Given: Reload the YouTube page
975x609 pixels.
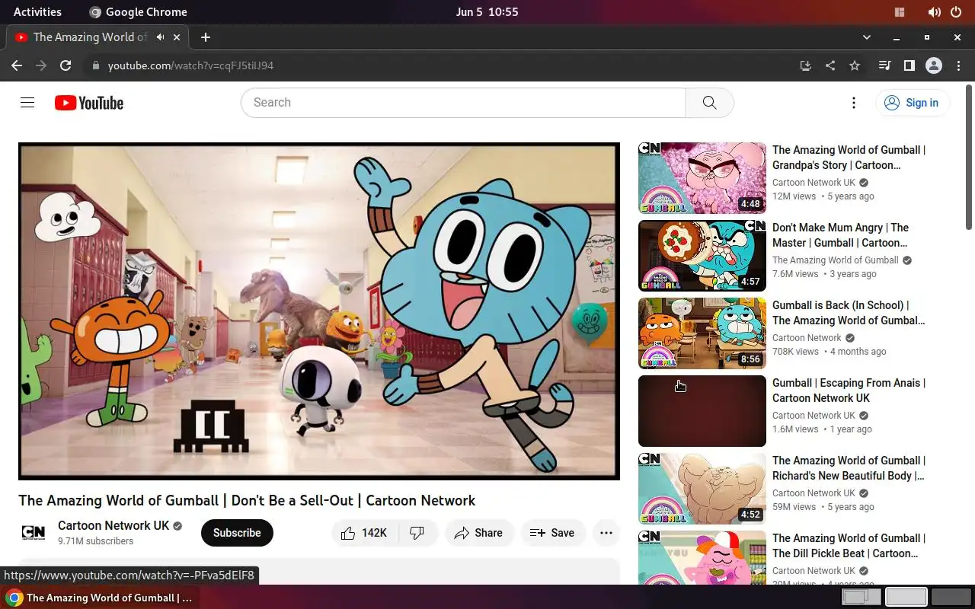Looking at the screenshot, I should 66,65.
